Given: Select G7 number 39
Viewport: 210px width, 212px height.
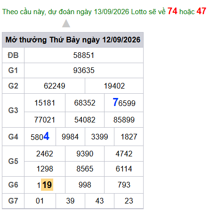Looking at the screenshot, I should pos(70,201).
